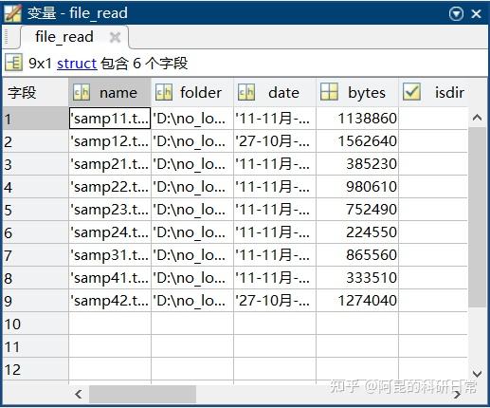This screenshot has width=490, height=408.
Task: Select cell 'samp22.t...' in name column
Action: pyautogui.click(x=110, y=187)
